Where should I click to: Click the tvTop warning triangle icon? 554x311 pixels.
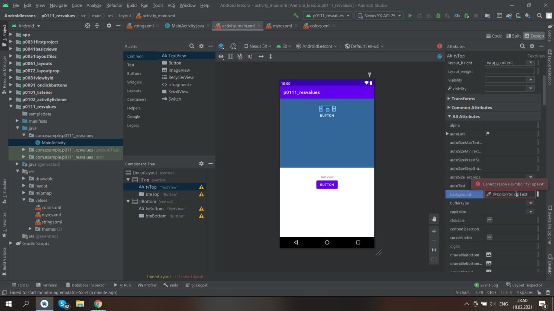click(x=201, y=187)
